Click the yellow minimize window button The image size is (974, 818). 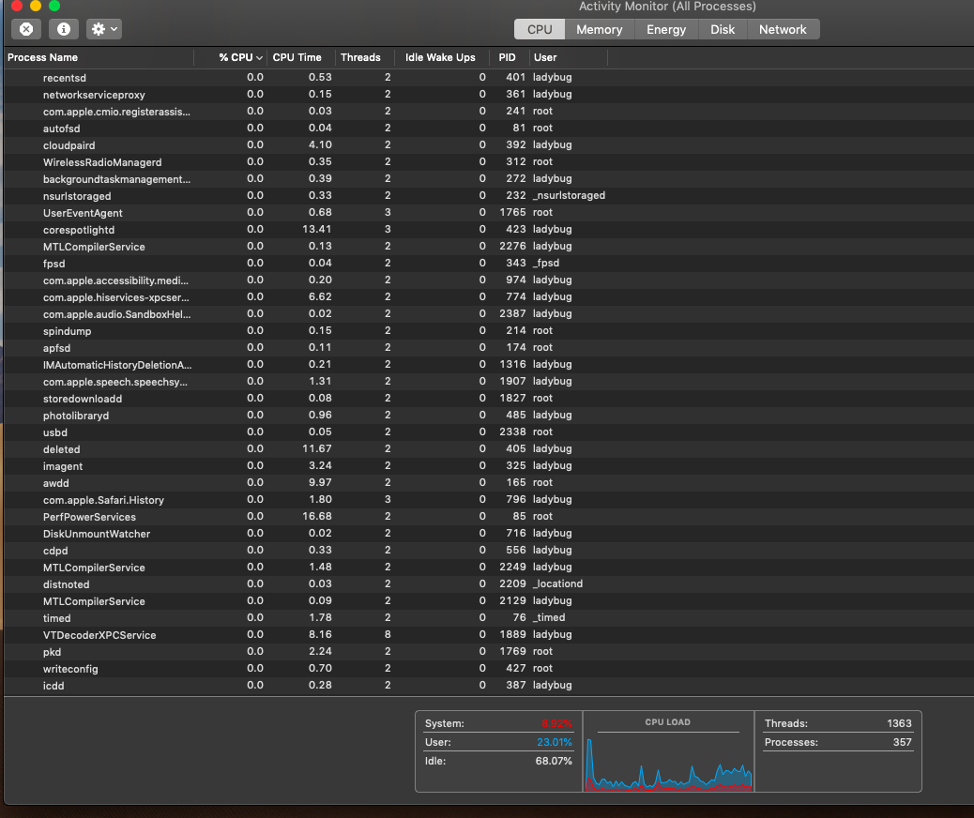pyautogui.click(x=36, y=6)
